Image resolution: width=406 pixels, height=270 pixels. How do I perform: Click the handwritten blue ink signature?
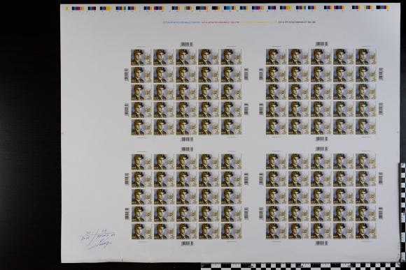(x=97, y=239)
